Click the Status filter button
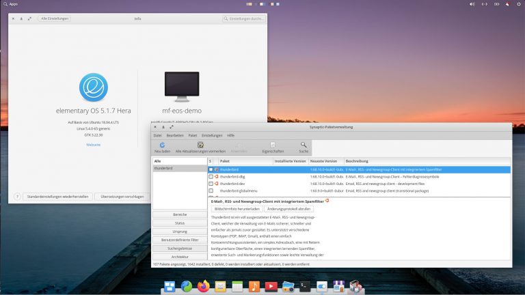Screen dimensions: 525x295 (180, 223)
